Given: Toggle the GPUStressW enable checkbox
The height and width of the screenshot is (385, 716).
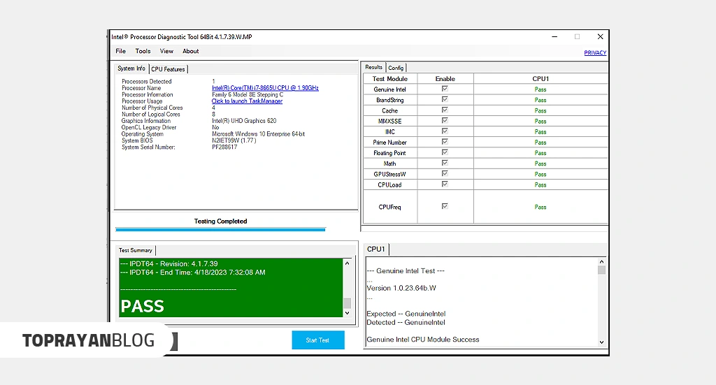Looking at the screenshot, I should pyautogui.click(x=445, y=173).
